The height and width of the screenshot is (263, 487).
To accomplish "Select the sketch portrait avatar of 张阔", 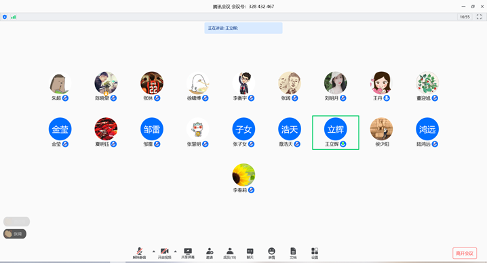I will [290, 83].
